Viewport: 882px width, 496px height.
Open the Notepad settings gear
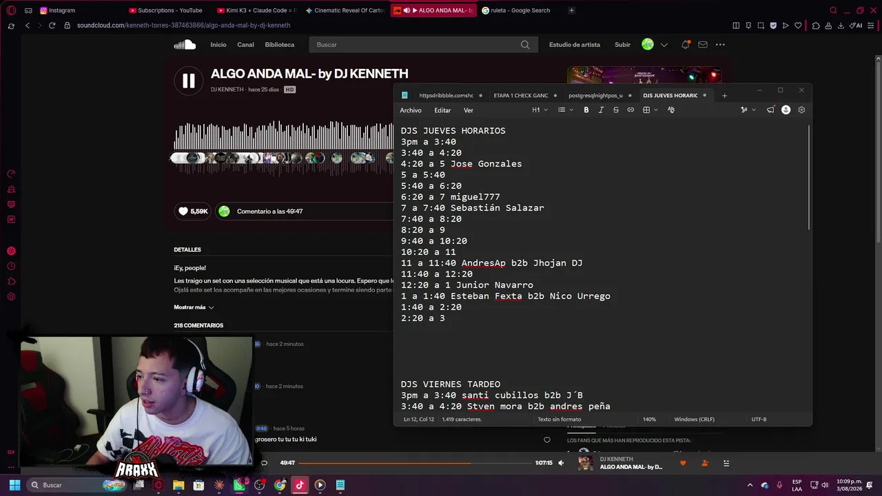801,110
